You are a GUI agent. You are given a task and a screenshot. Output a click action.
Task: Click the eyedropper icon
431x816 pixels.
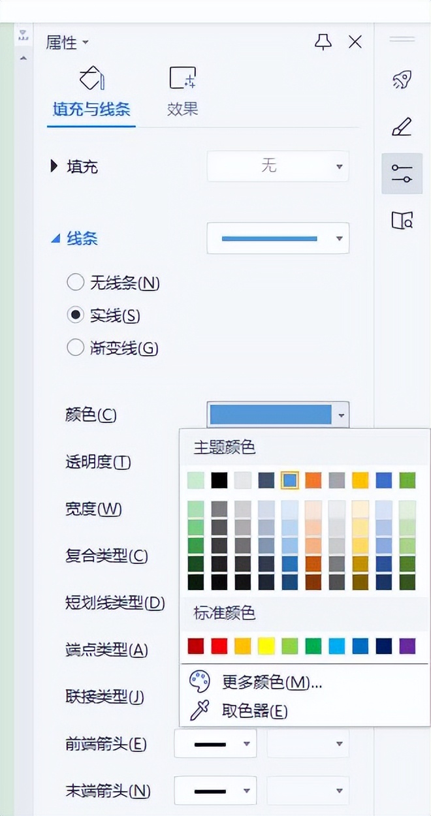(199, 711)
